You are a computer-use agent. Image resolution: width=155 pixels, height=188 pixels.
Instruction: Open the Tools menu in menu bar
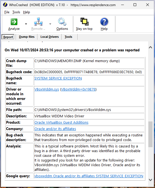[16, 12]
